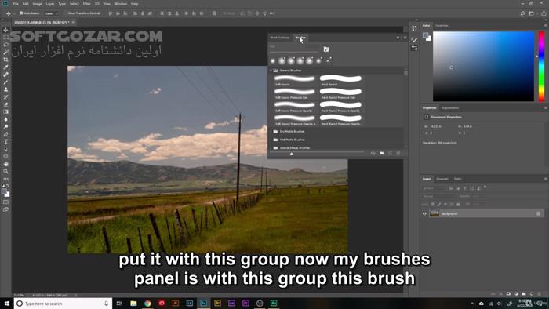Open the Filter menu
Viewport: 549px width, 309px height.
(87, 4)
